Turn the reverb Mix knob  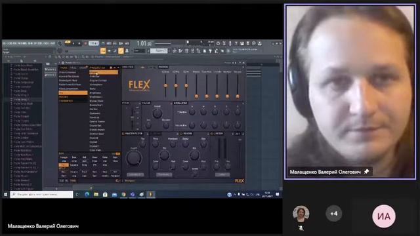[194, 155]
